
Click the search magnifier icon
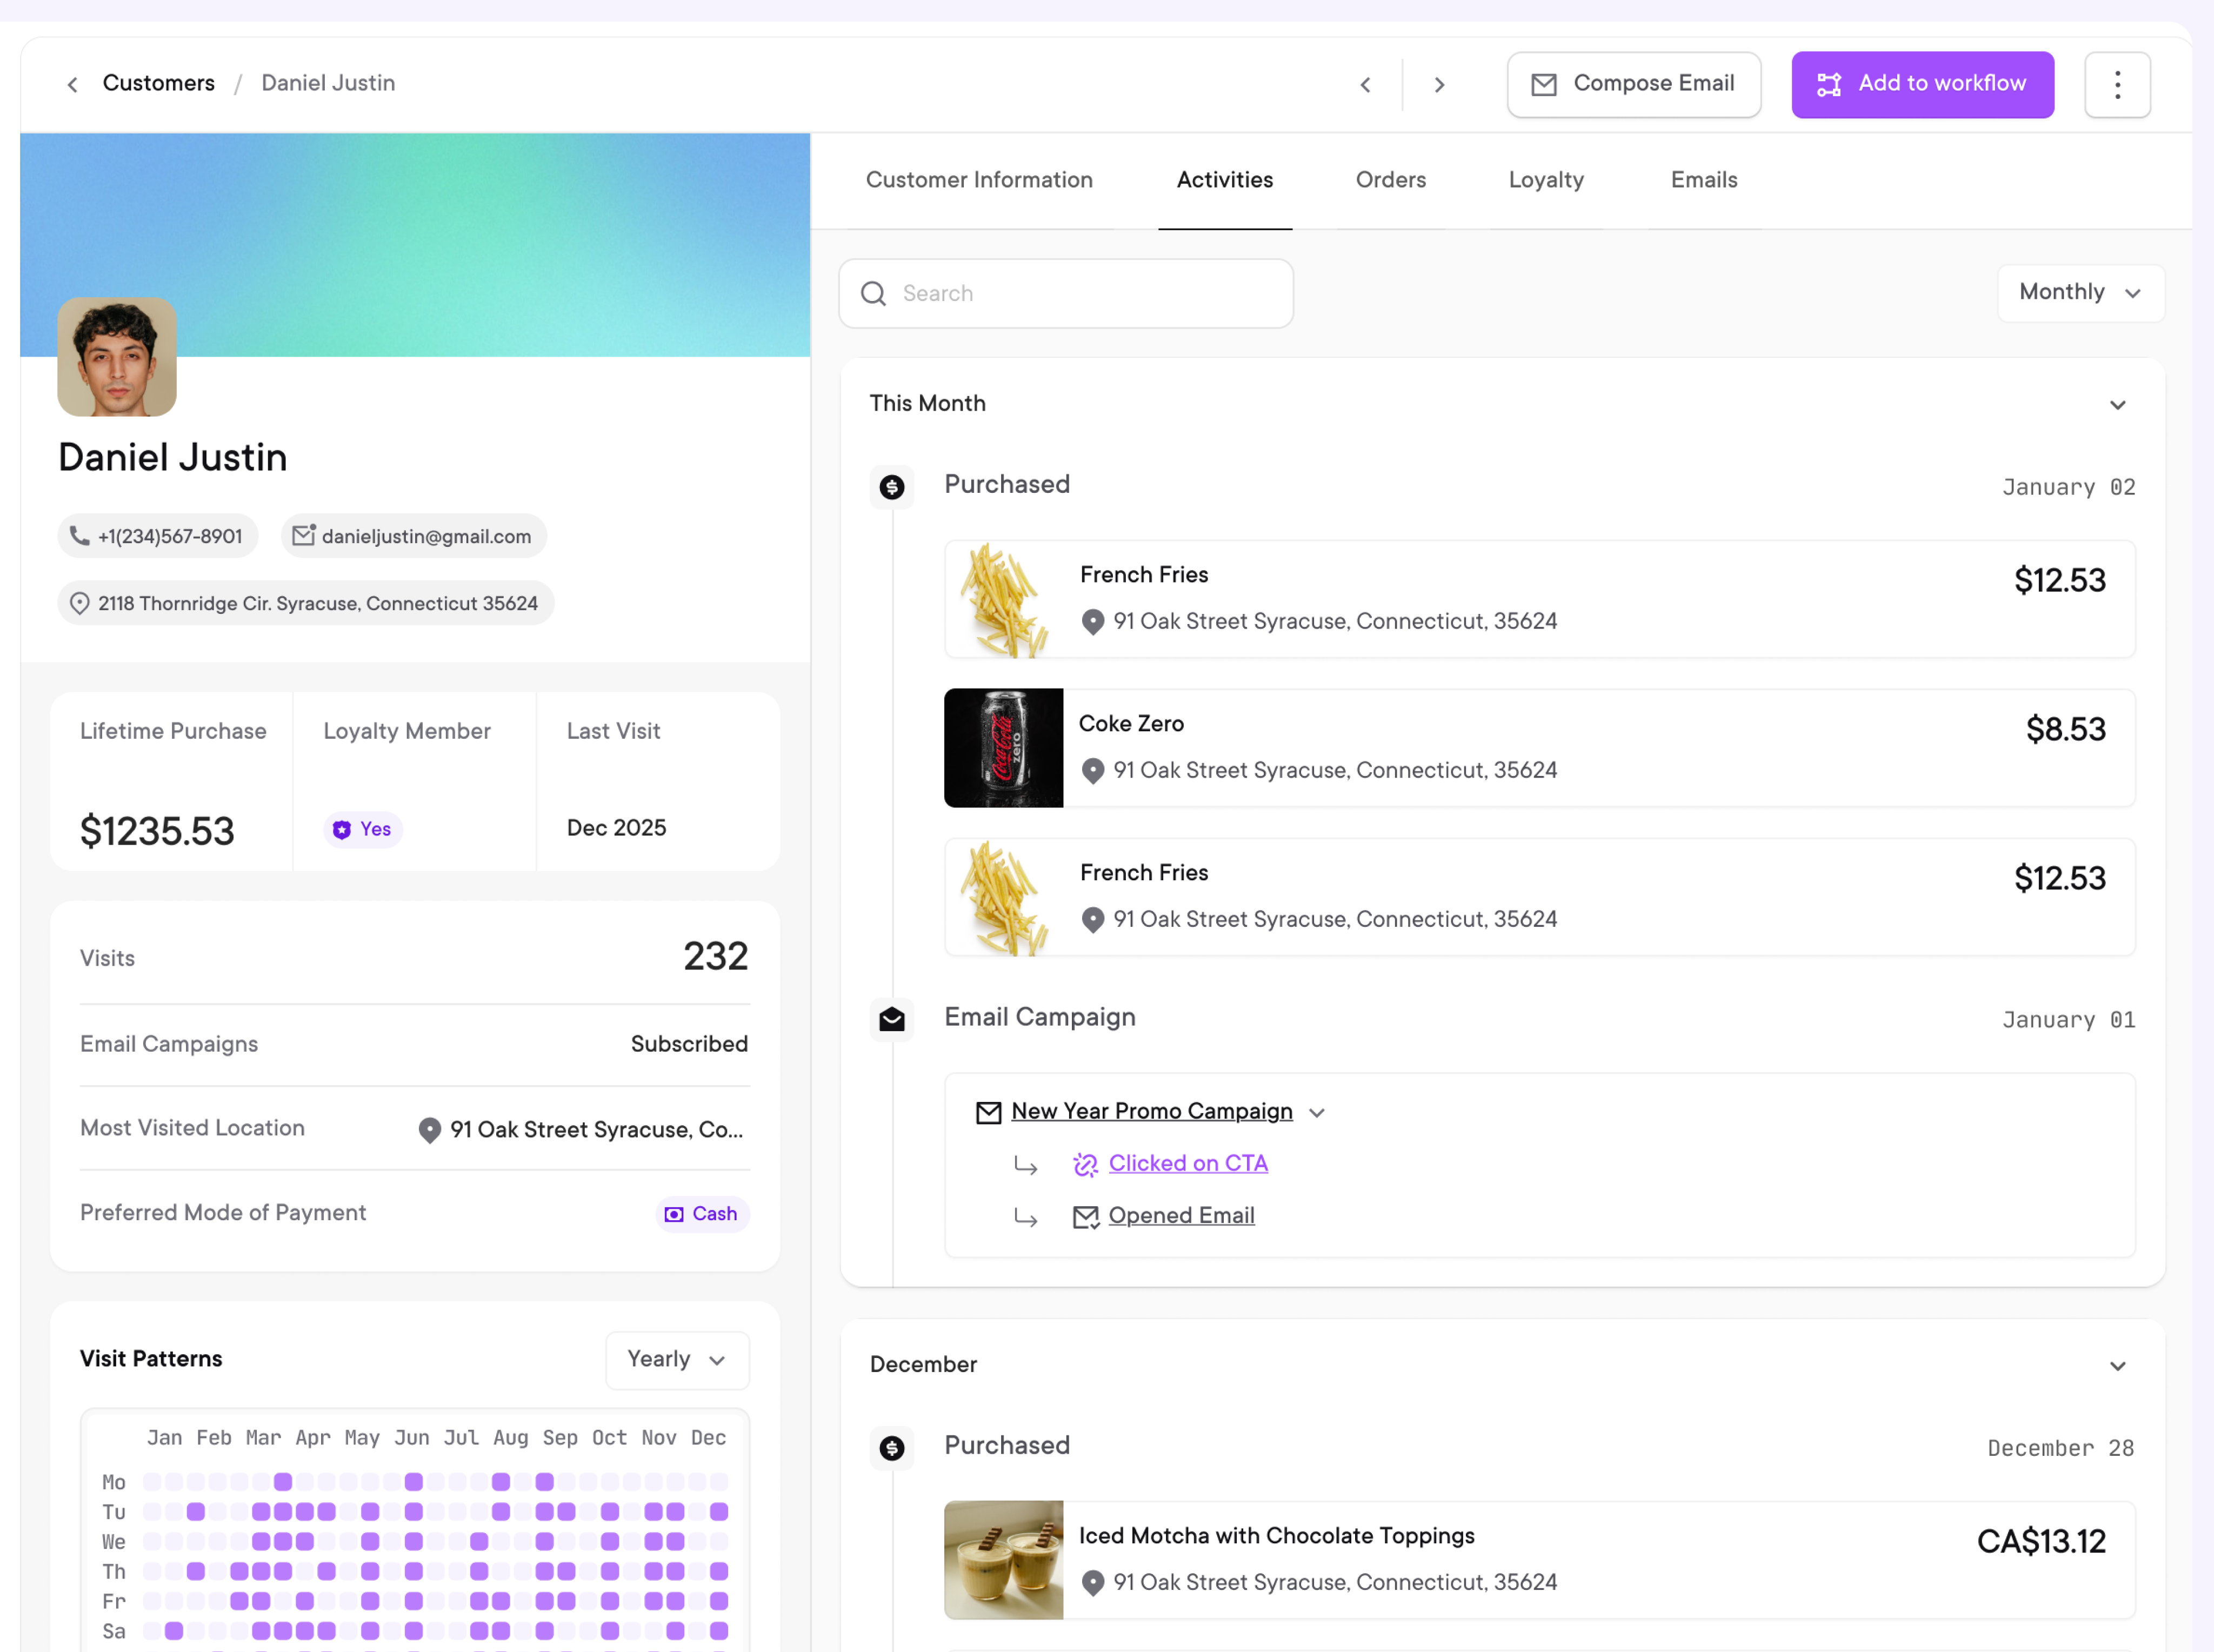873,293
